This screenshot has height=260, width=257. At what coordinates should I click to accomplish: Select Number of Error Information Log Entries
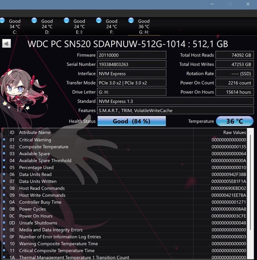click(x=125, y=237)
